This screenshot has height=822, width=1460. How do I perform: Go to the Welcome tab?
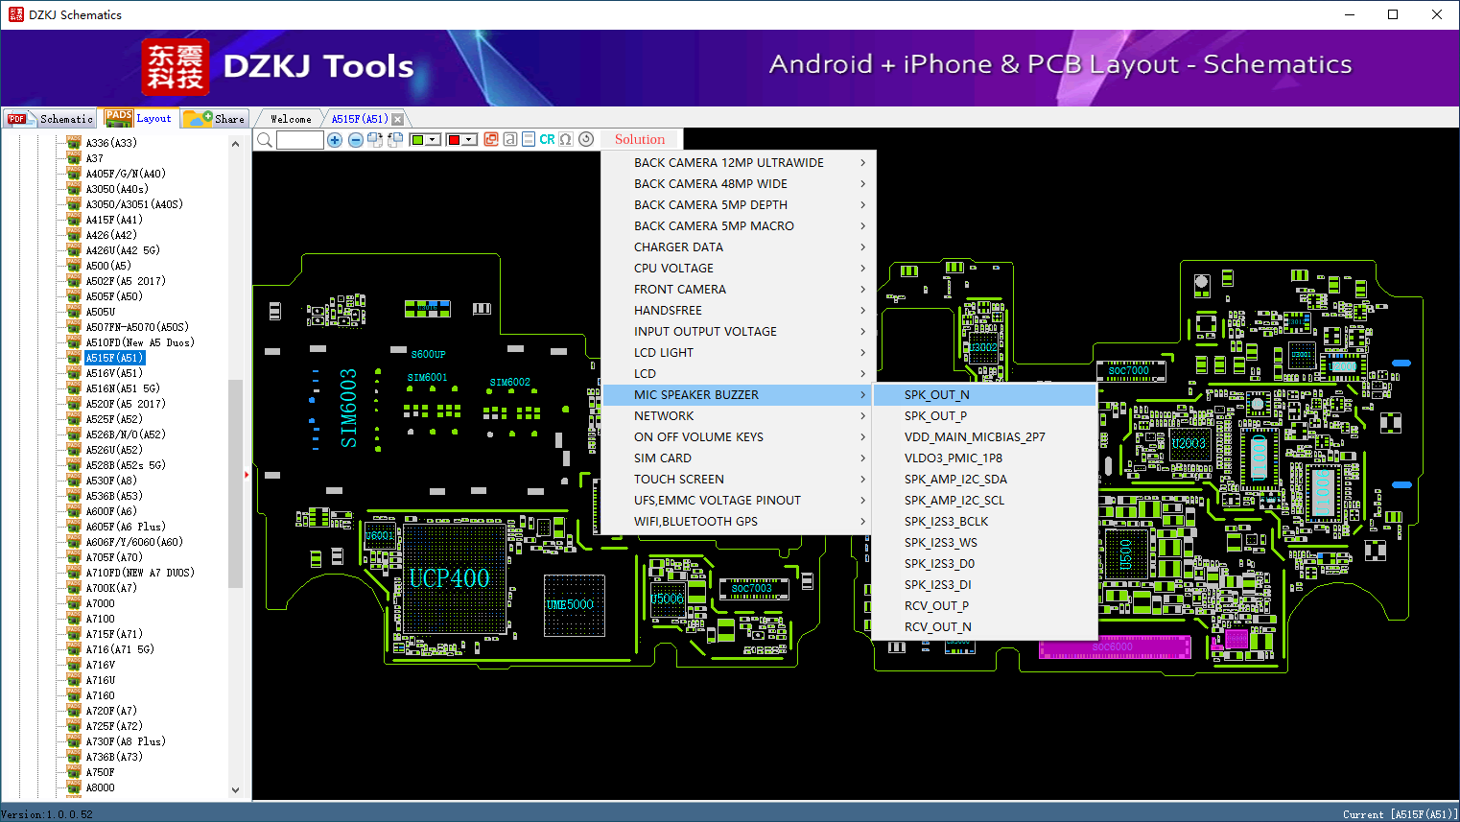pos(291,119)
